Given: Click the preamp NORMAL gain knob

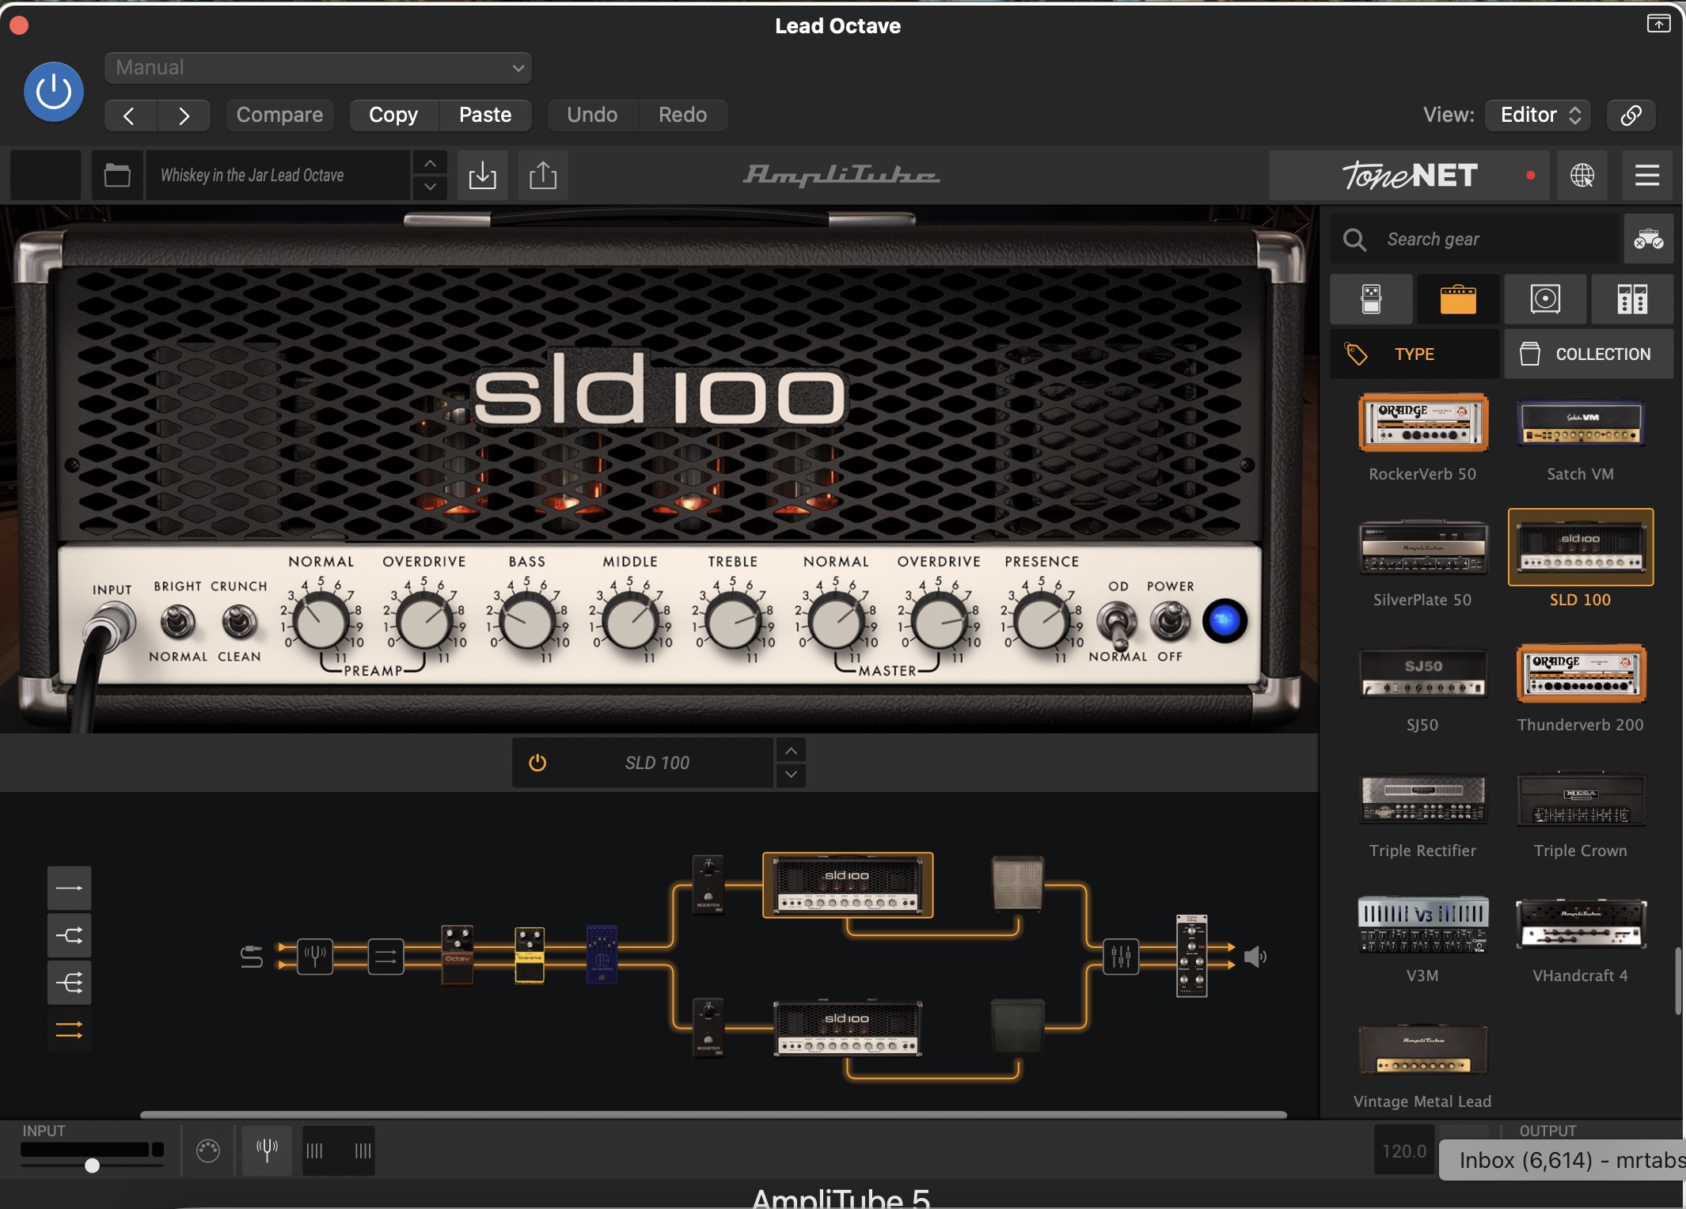Looking at the screenshot, I should (x=321, y=622).
